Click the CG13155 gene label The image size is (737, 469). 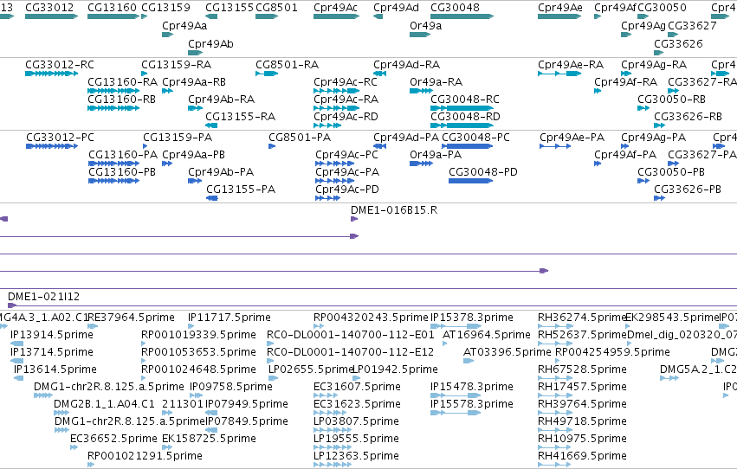tap(230, 8)
